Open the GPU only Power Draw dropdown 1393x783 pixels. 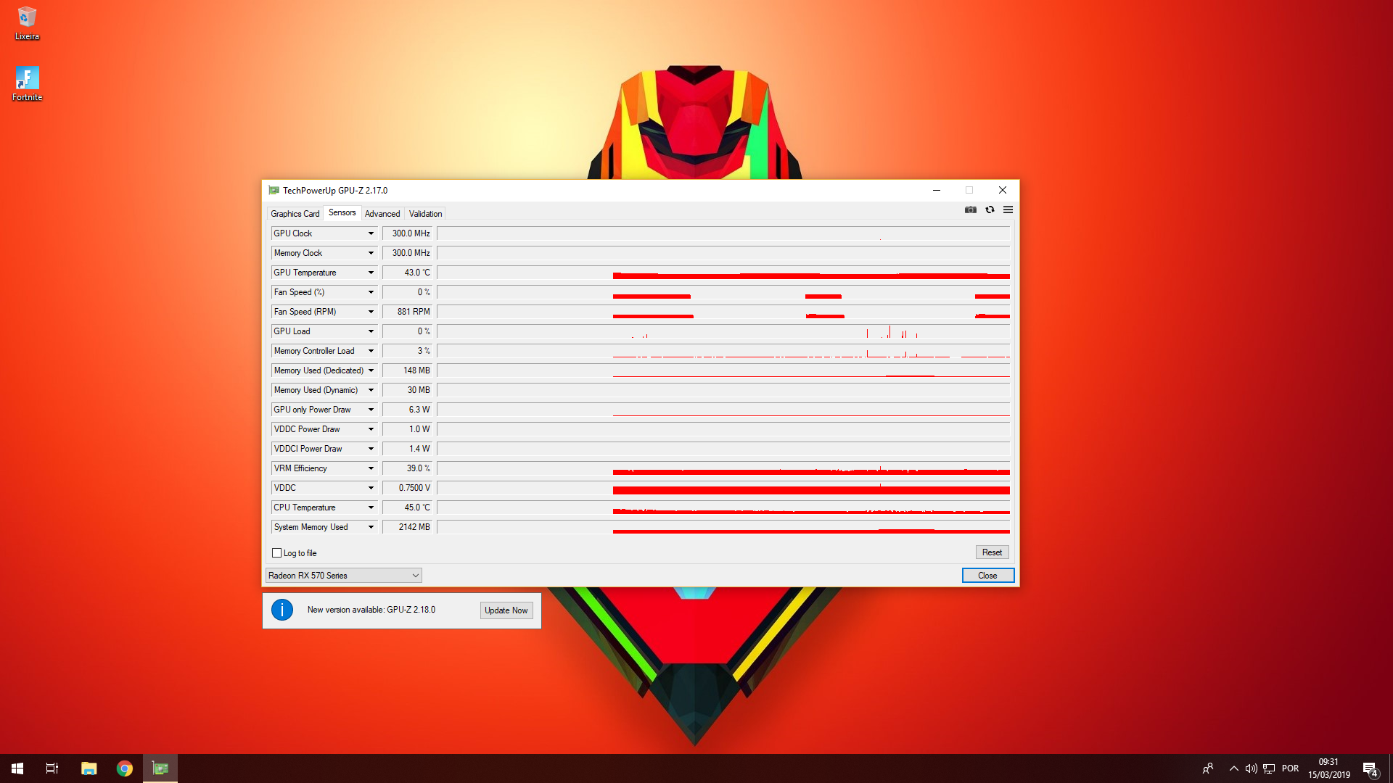pyautogui.click(x=371, y=410)
